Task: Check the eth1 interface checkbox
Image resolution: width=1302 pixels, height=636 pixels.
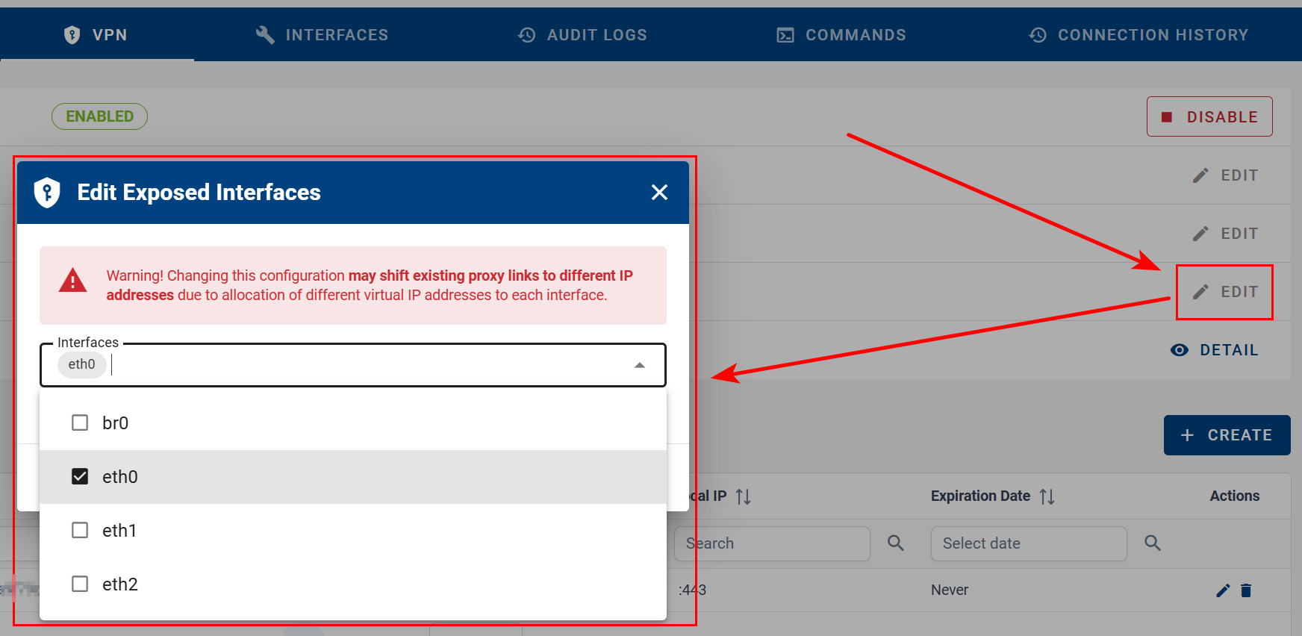Action: pyautogui.click(x=80, y=531)
